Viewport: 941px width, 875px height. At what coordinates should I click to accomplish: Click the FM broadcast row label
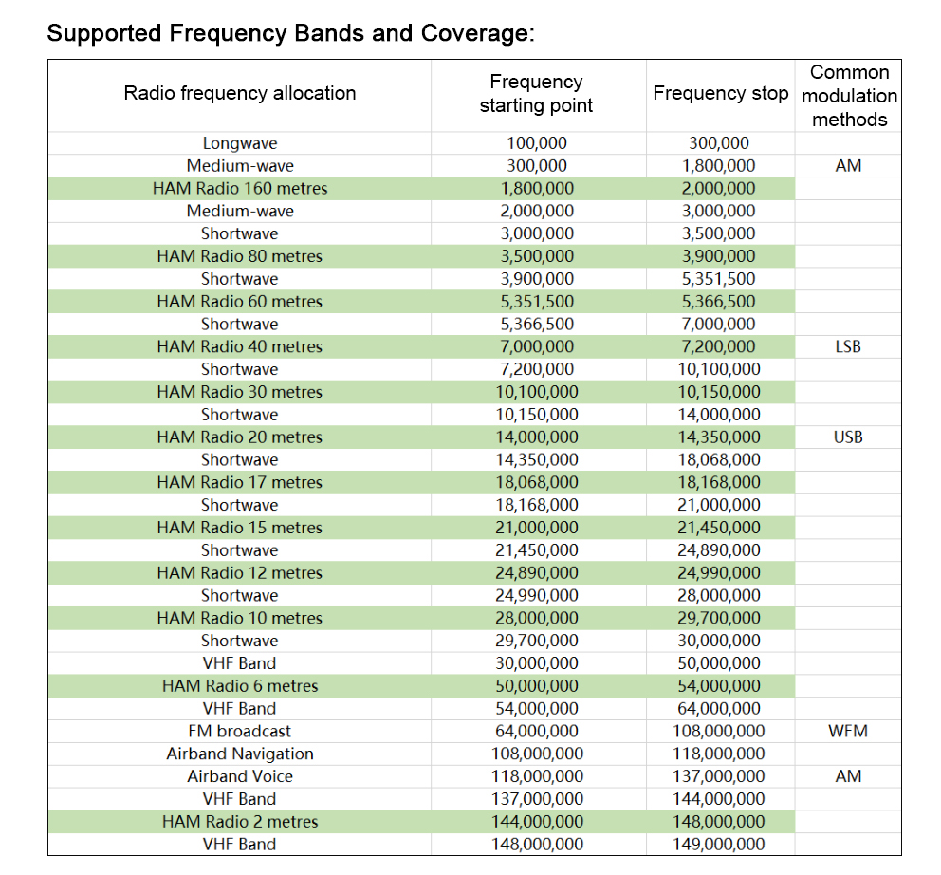click(x=240, y=732)
